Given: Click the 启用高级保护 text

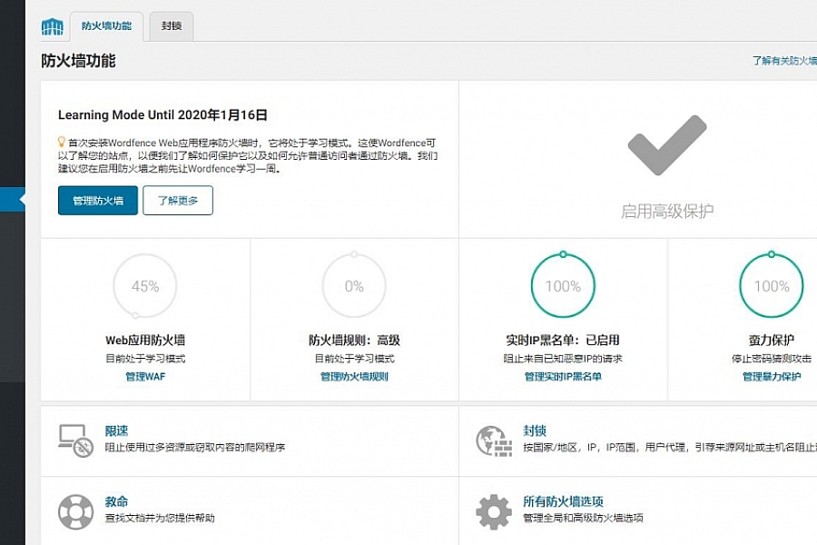Looking at the screenshot, I should (667, 212).
